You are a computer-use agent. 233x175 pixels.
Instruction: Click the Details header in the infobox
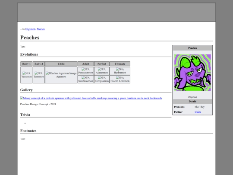192,102
